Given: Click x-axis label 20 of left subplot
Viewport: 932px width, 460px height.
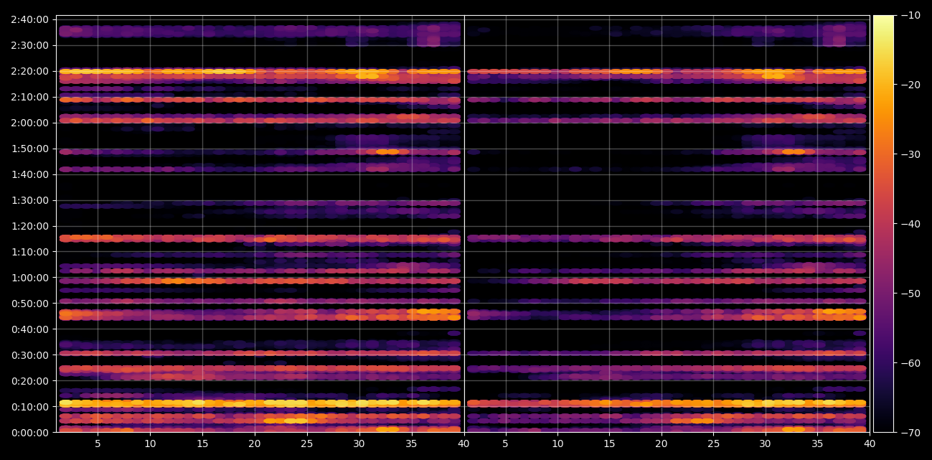Looking at the screenshot, I should pyautogui.click(x=255, y=444).
